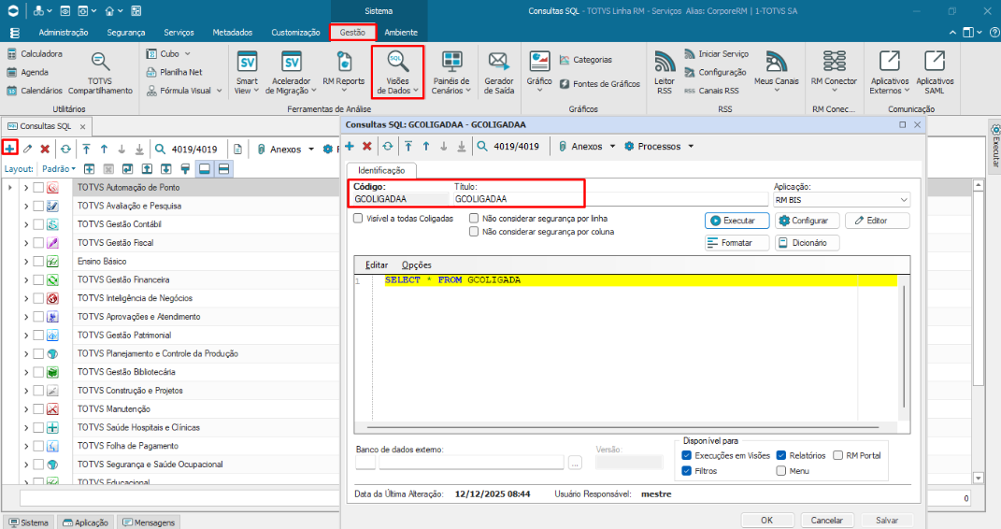Click the Gerador de Saída icon
Viewport: 1001px width, 529px height.
point(499,72)
